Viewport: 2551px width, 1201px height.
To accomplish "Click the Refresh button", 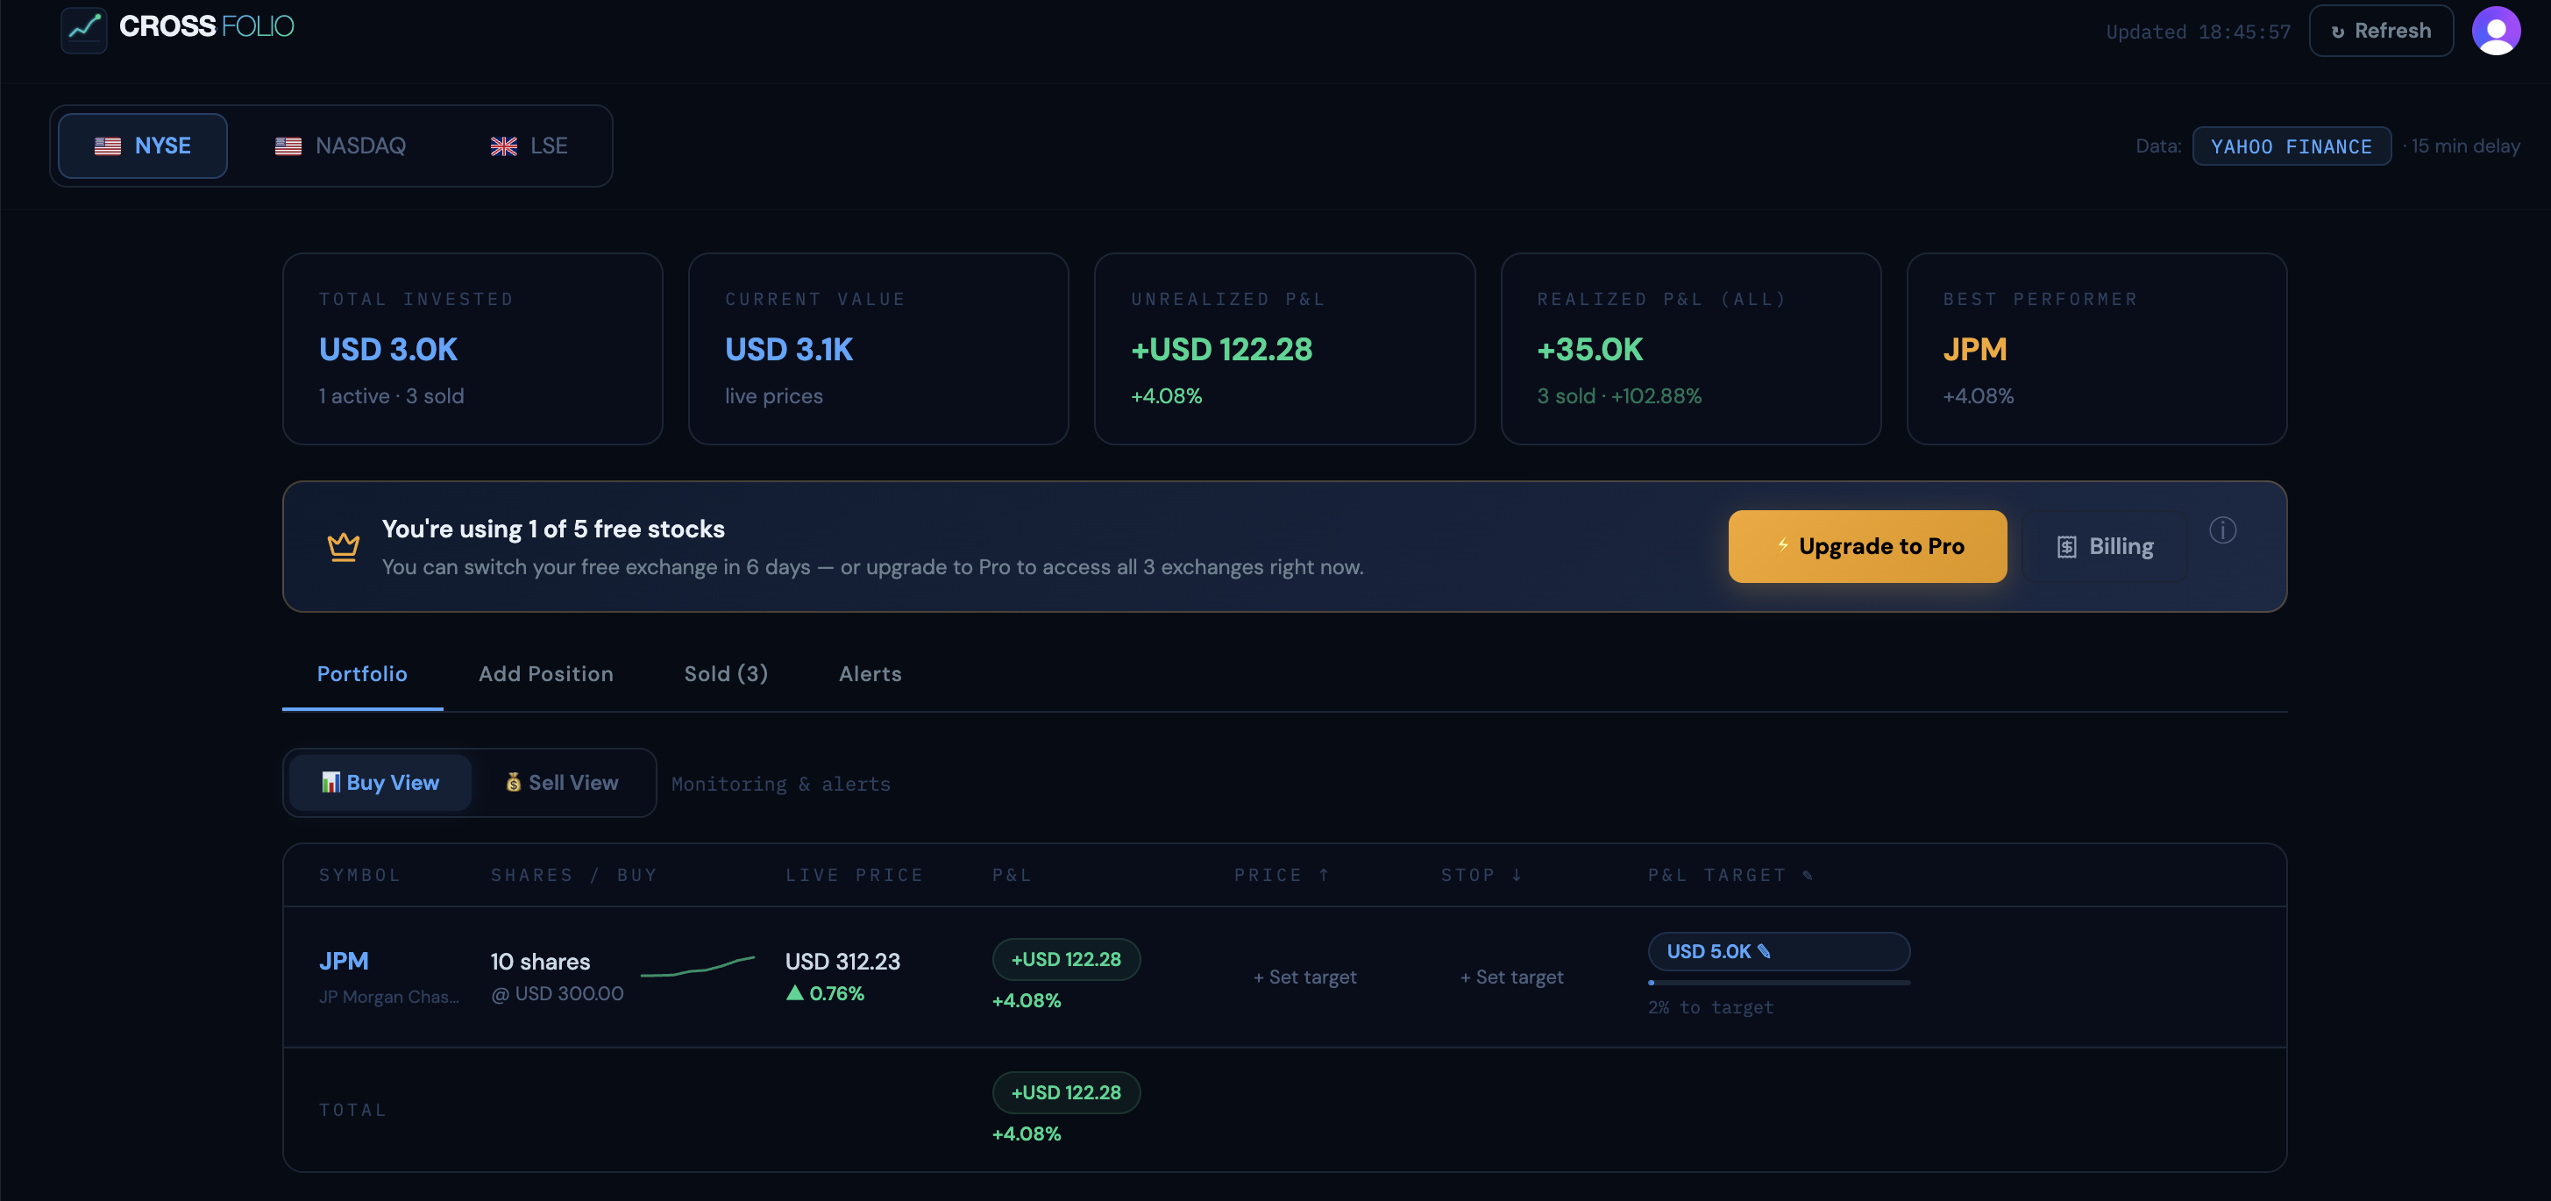I will point(2381,32).
